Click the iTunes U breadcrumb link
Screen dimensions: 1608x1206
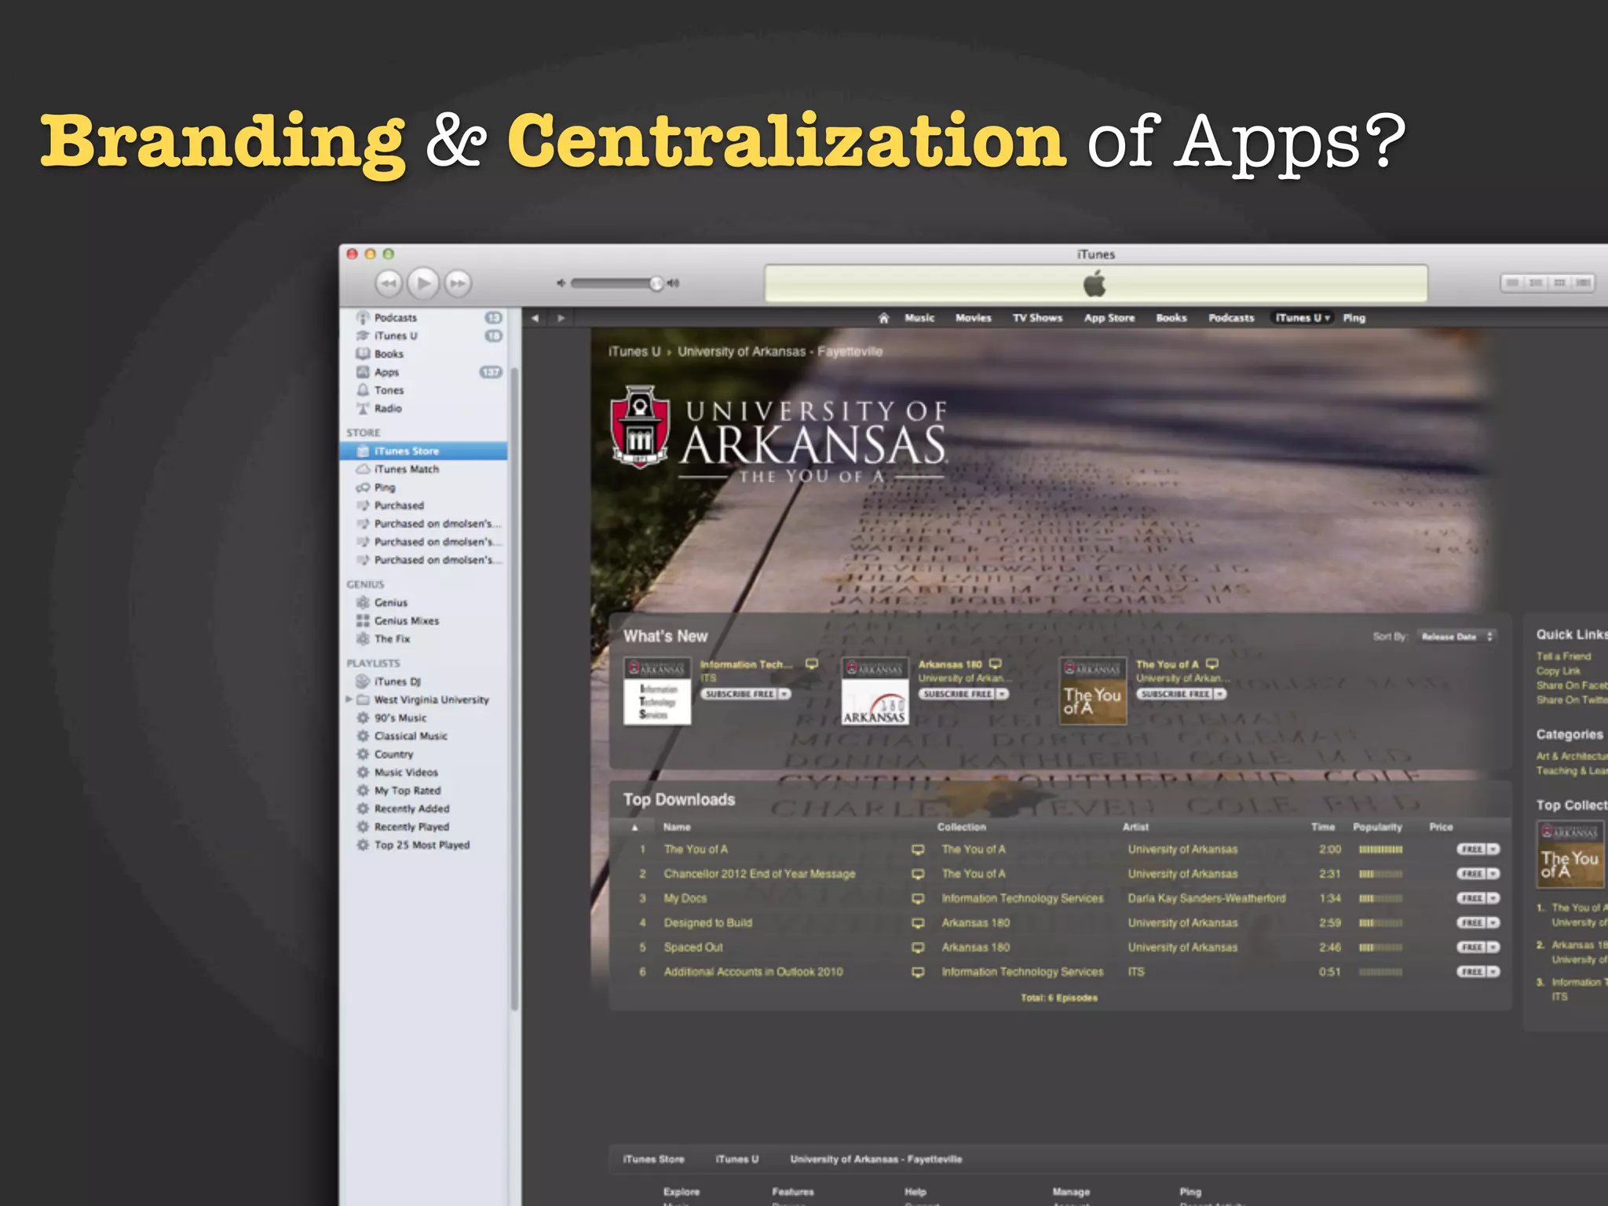tap(634, 352)
